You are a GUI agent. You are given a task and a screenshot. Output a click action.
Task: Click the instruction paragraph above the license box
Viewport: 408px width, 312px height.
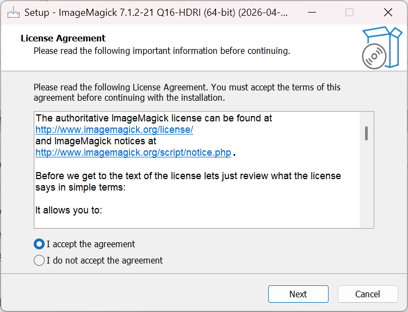coord(187,93)
